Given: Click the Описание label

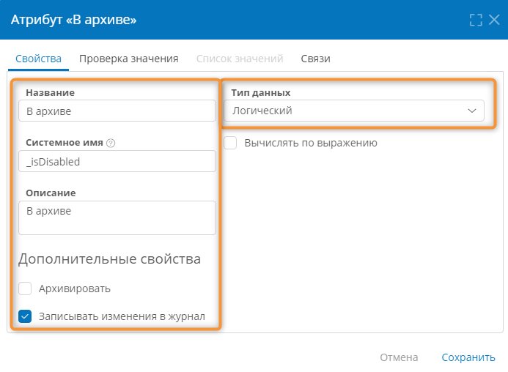Looking at the screenshot, I should pyautogui.click(x=51, y=193).
